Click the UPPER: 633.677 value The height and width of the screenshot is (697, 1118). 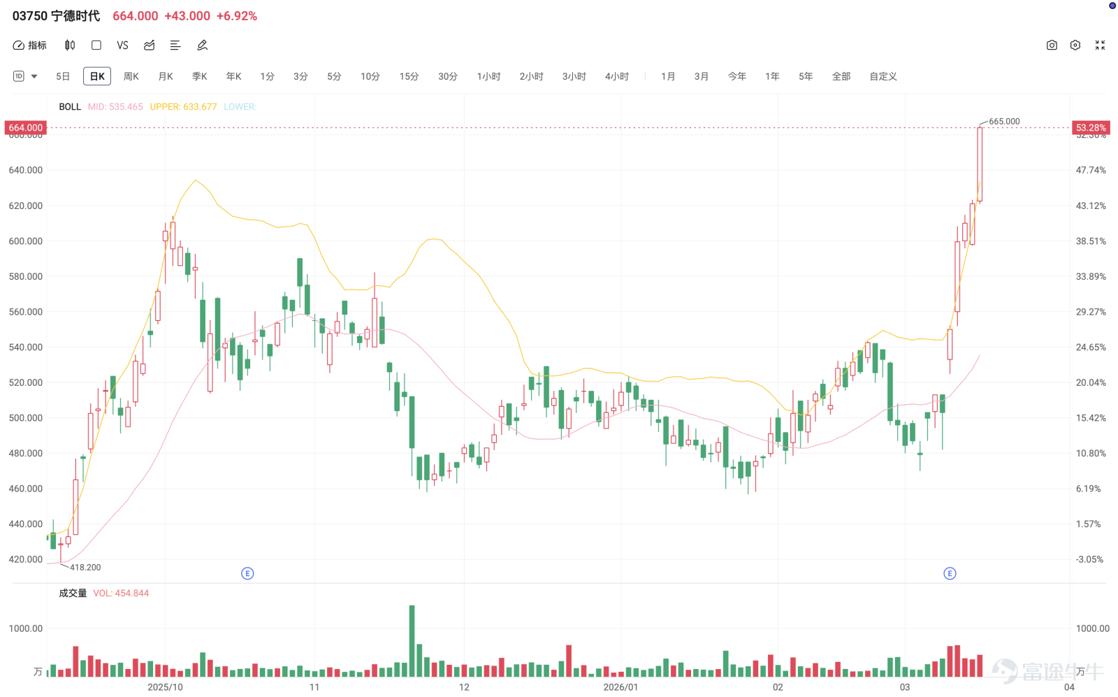click(183, 107)
